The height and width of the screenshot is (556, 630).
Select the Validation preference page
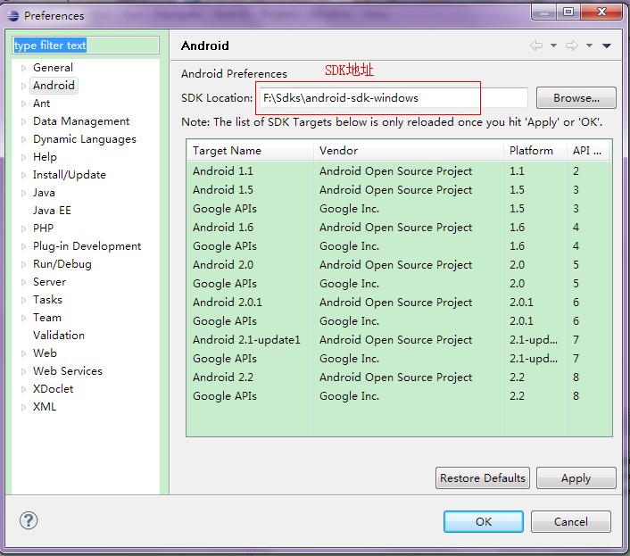click(x=59, y=336)
